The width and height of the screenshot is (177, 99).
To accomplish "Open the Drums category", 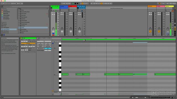I will (5, 26).
